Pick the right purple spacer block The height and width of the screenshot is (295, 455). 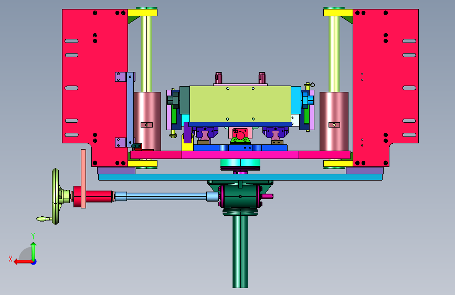tap(364, 171)
